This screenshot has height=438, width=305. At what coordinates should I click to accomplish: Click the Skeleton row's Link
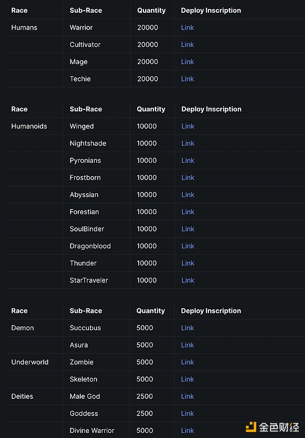tap(188, 379)
